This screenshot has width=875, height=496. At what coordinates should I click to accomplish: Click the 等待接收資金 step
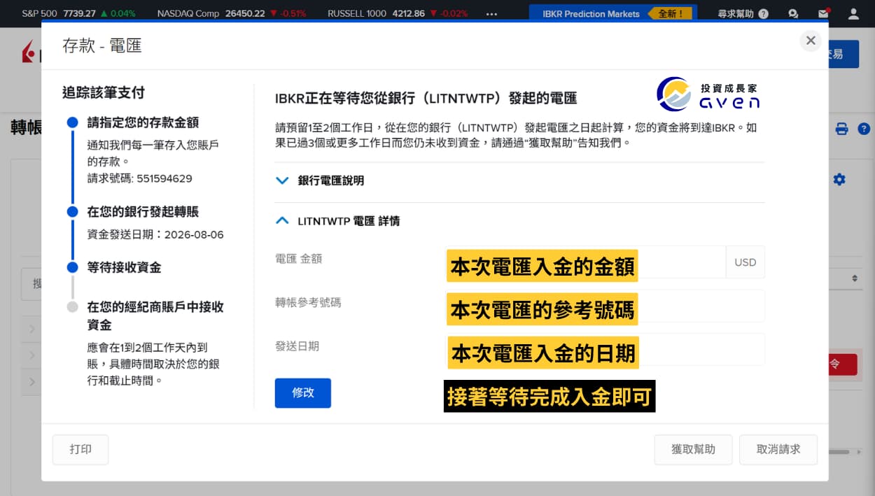(124, 268)
